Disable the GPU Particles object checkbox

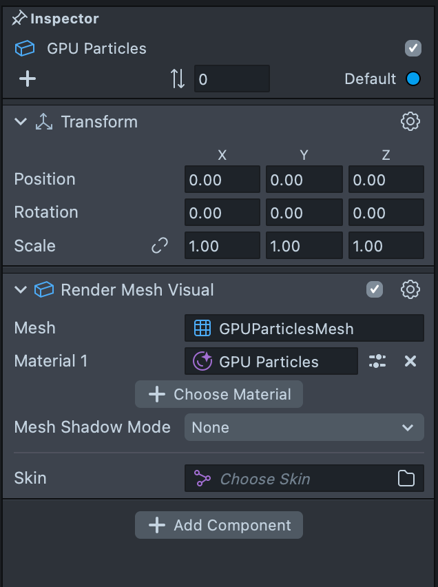click(413, 48)
